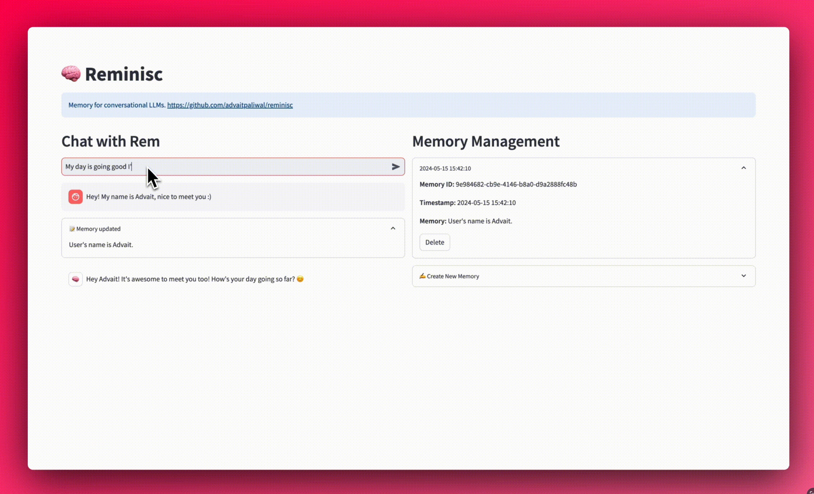
Task: Click the notepad icon beside Memory updated
Action: pyautogui.click(x=72, y=229)
